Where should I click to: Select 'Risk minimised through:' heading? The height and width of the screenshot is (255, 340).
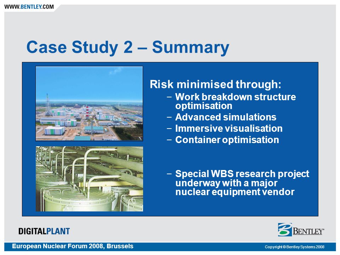(x=215, y=84)
